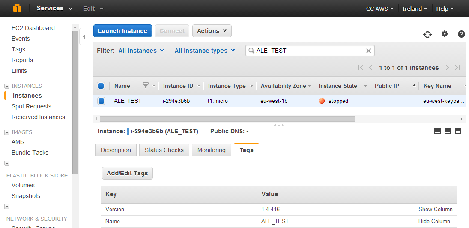This screenshot has height=228, width=469.
Task: Refresh the instances list
Action: [x=427, y=34]
